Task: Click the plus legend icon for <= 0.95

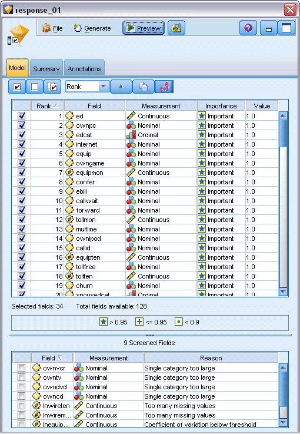Action: (139, 322)
